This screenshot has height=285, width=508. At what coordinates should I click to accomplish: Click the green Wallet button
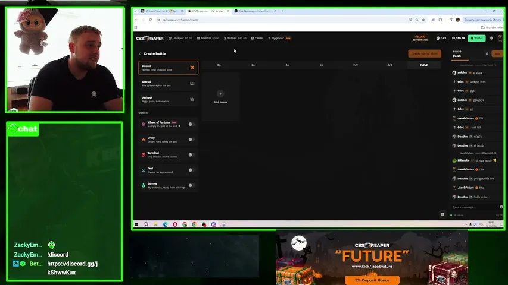coord(476,38)
